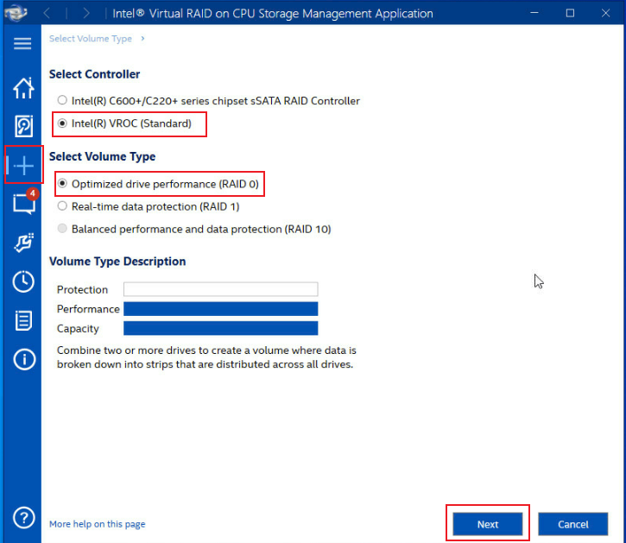Screen dimensions: 626x543
Task: Click the Volume Type Description heading
Action: (117, 261)
